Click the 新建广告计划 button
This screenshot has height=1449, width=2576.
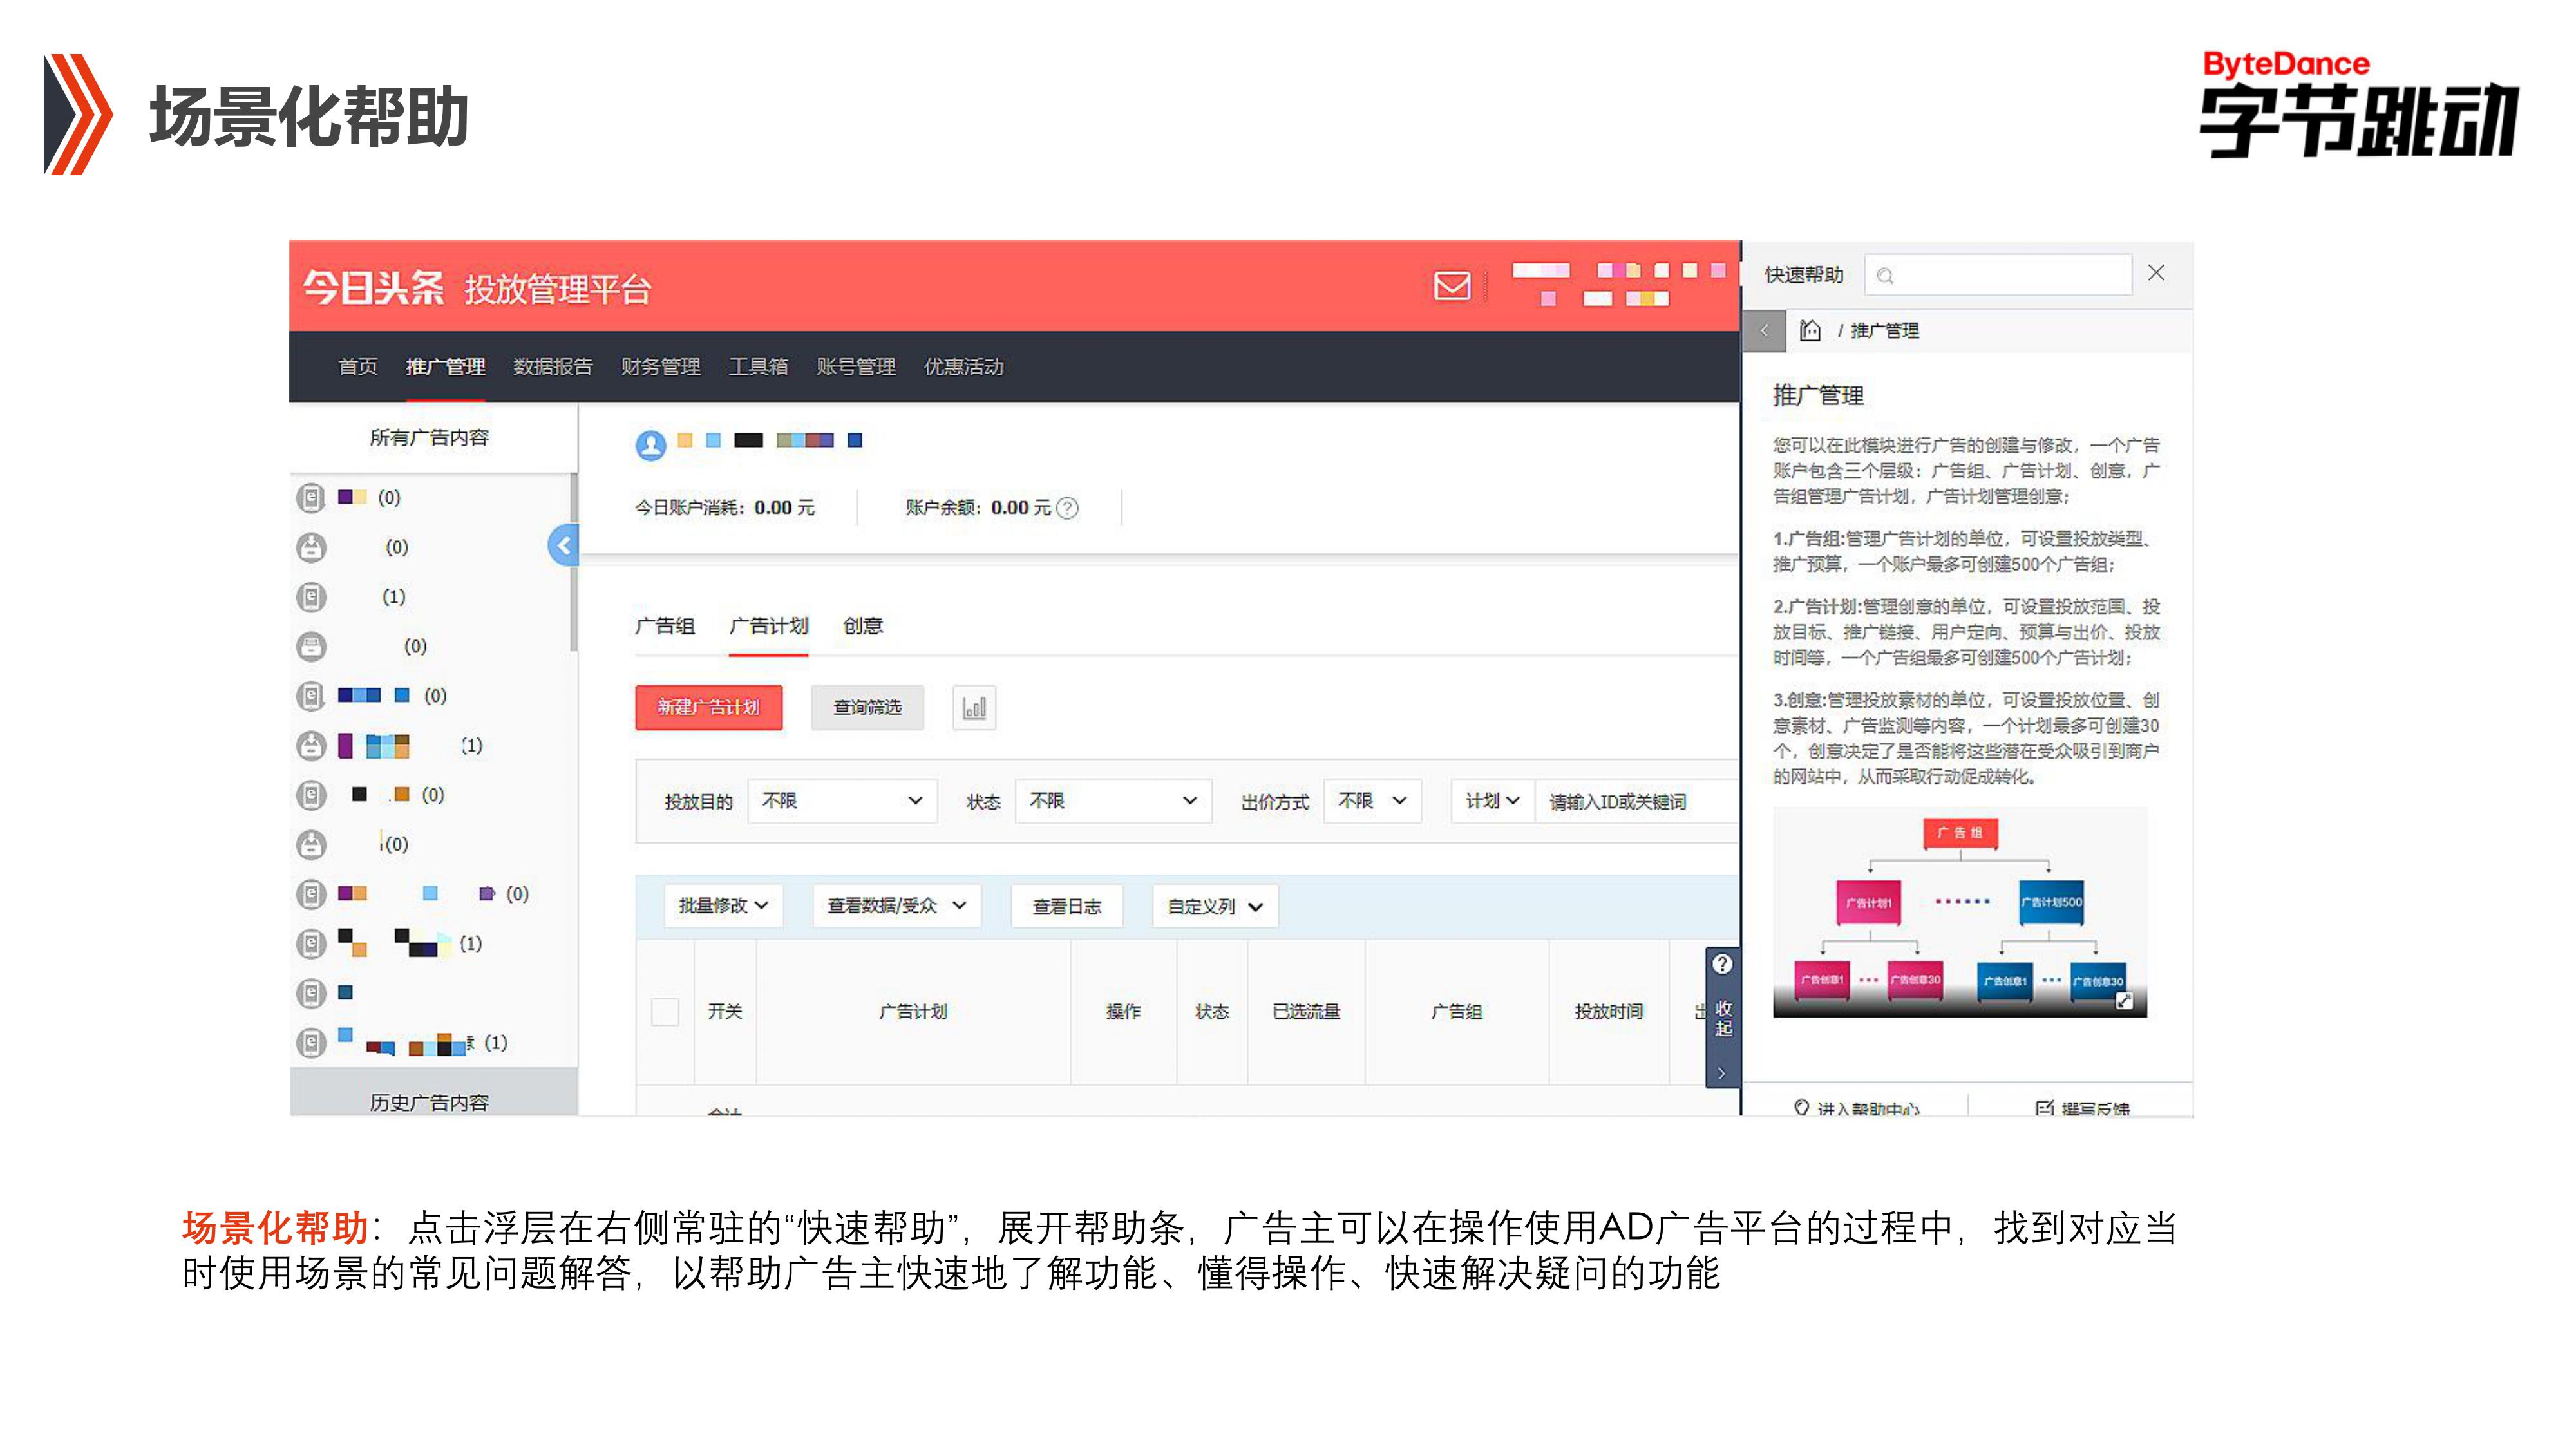pos(708,708)
